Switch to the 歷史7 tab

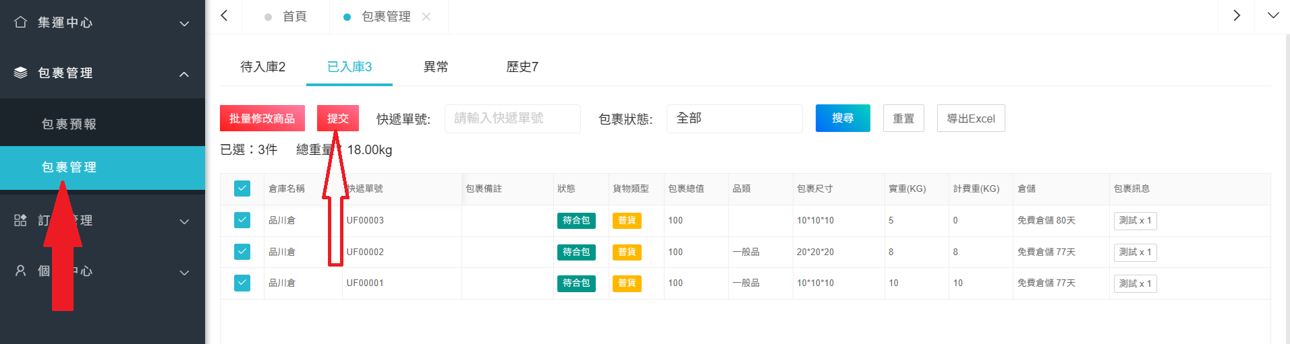click(x=522, y=67)
